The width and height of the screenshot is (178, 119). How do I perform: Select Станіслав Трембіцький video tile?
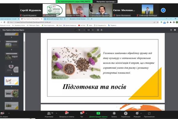coord(101,10)
